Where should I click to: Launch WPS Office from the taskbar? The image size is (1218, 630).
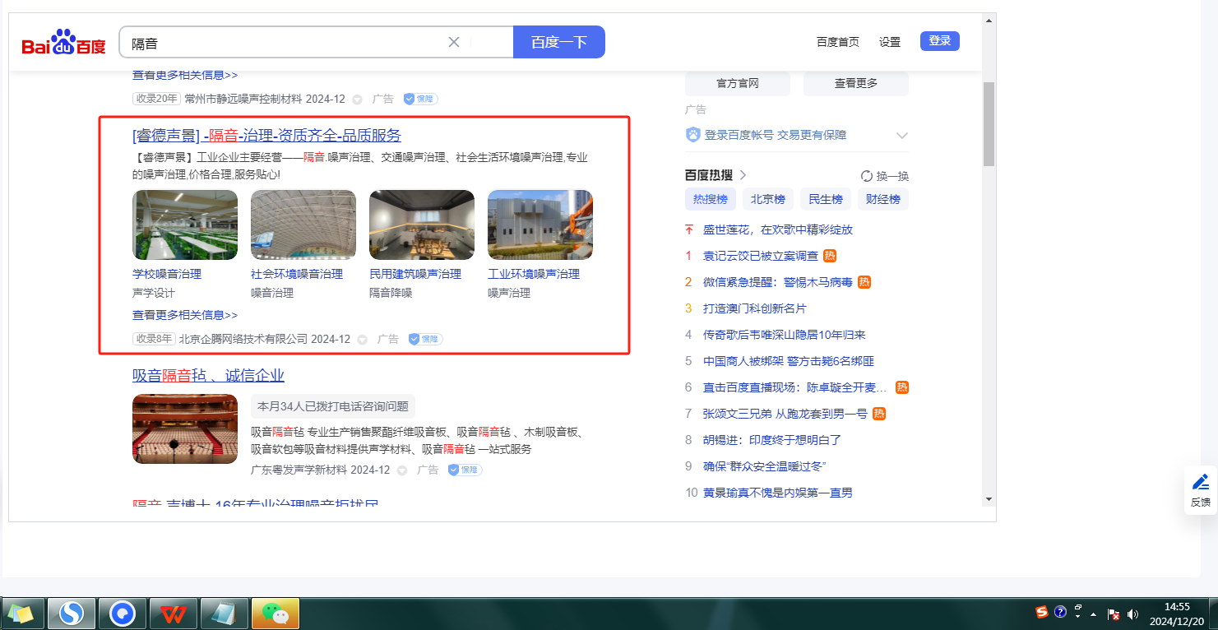174,614
